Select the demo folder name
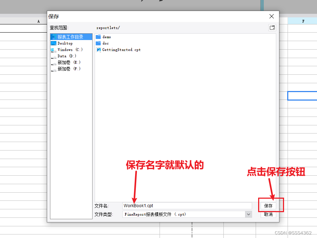 (107, 37)
